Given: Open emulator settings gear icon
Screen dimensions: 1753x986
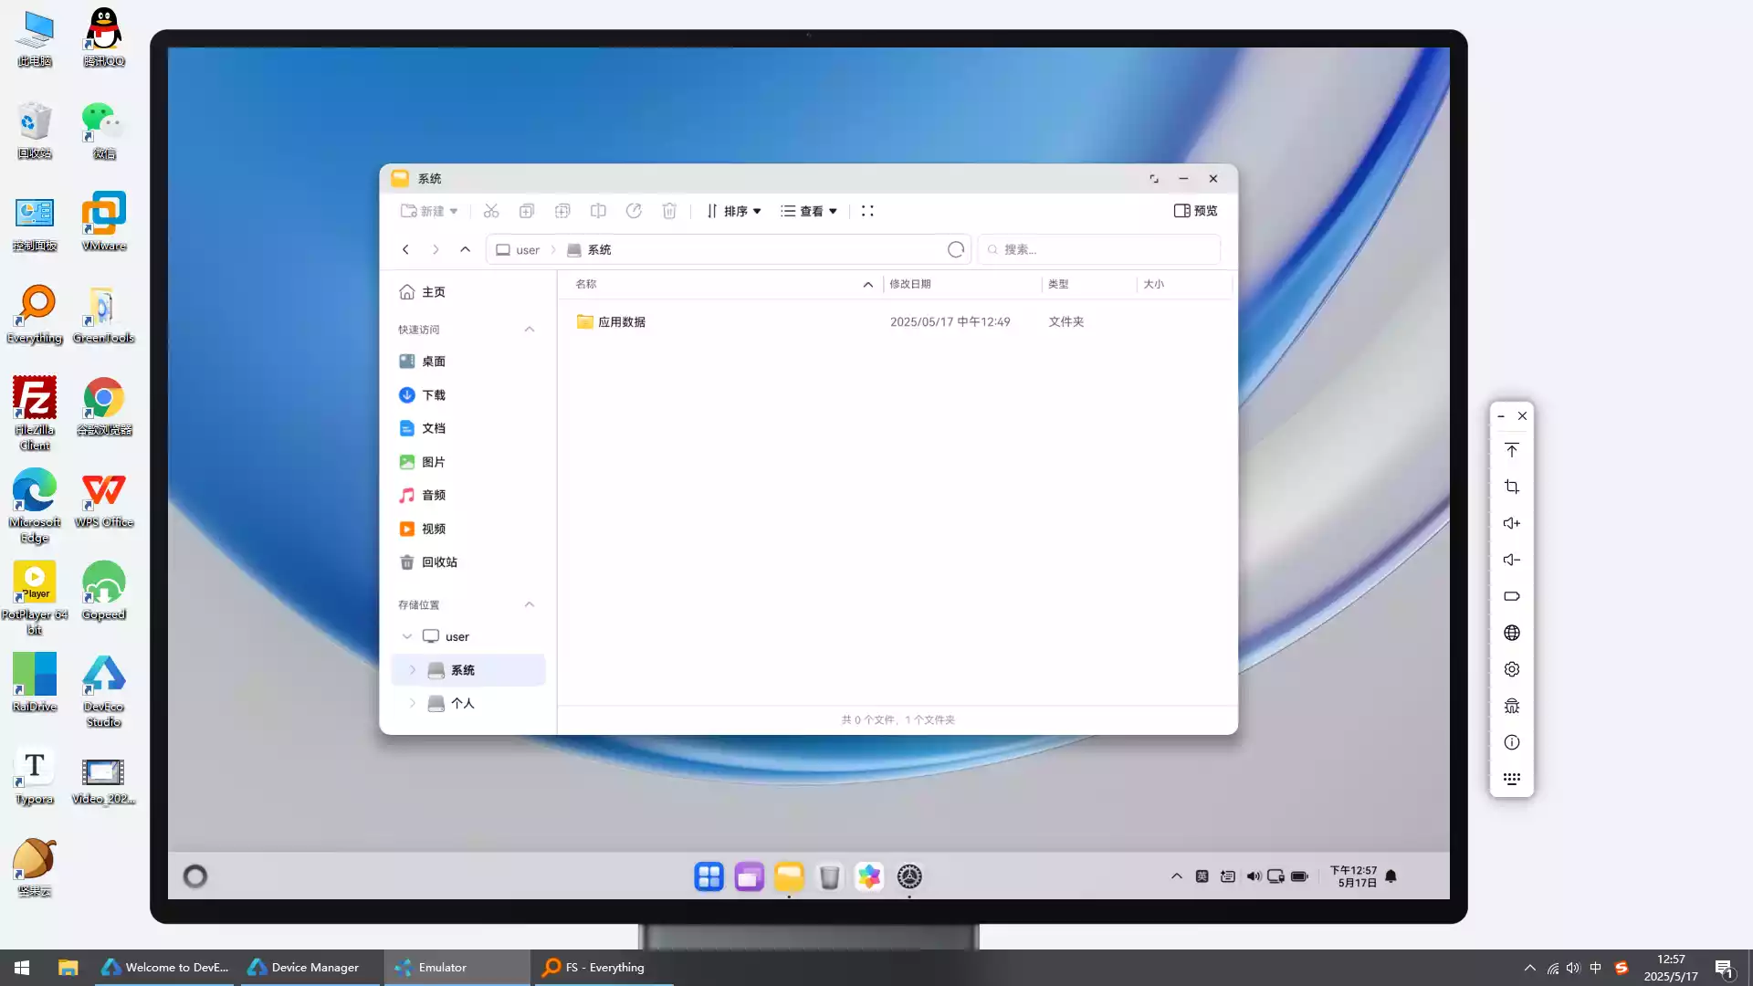Looking at the screenshot, I should 1512,669.
